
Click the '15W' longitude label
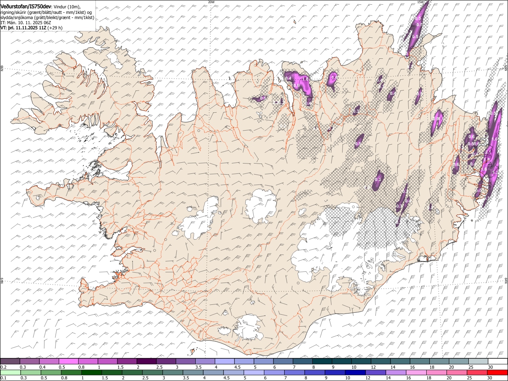421,2
